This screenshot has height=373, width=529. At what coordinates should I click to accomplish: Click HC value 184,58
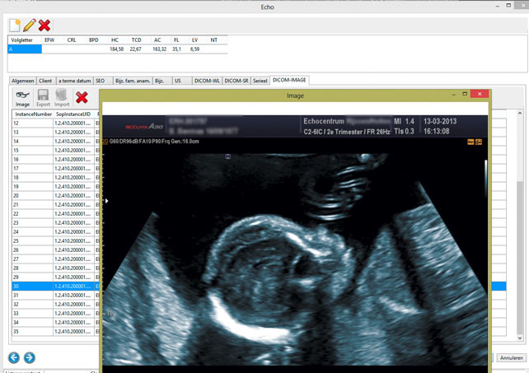117,49
